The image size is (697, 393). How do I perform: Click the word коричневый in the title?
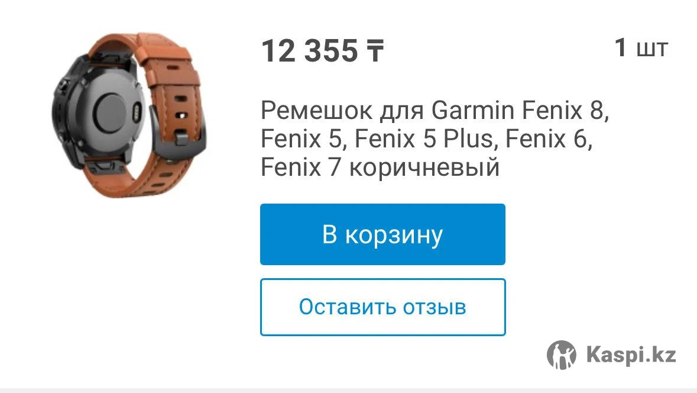coord(424,168)
